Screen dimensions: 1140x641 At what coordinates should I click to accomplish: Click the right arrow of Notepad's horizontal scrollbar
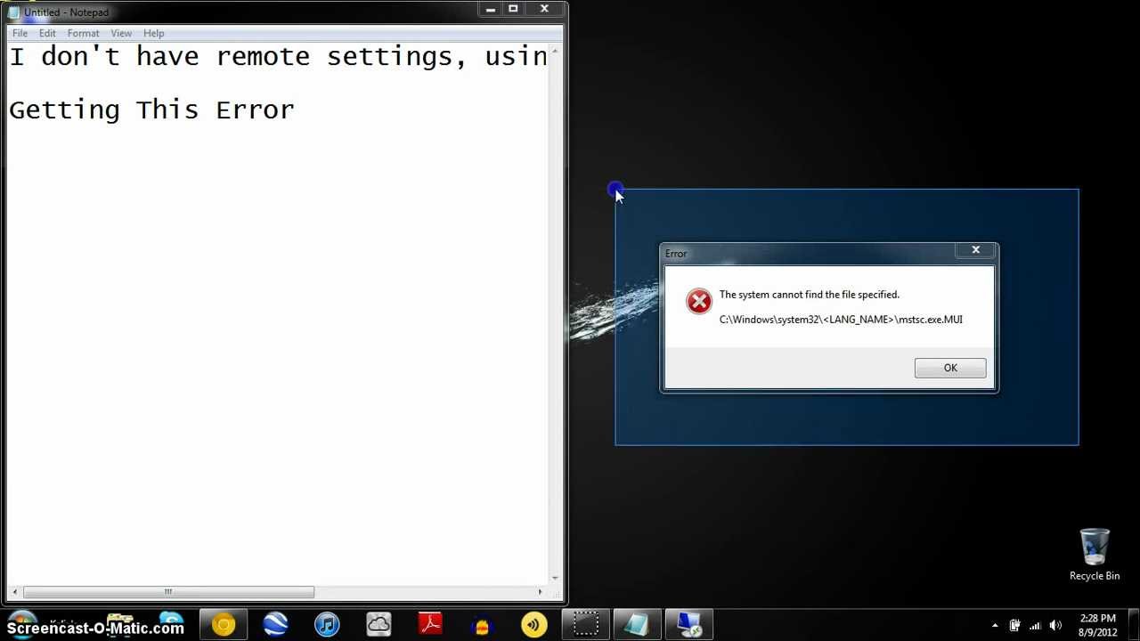click(540, 592)
